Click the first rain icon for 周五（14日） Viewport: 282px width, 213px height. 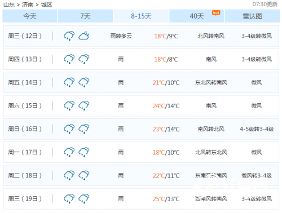[69, 82]
